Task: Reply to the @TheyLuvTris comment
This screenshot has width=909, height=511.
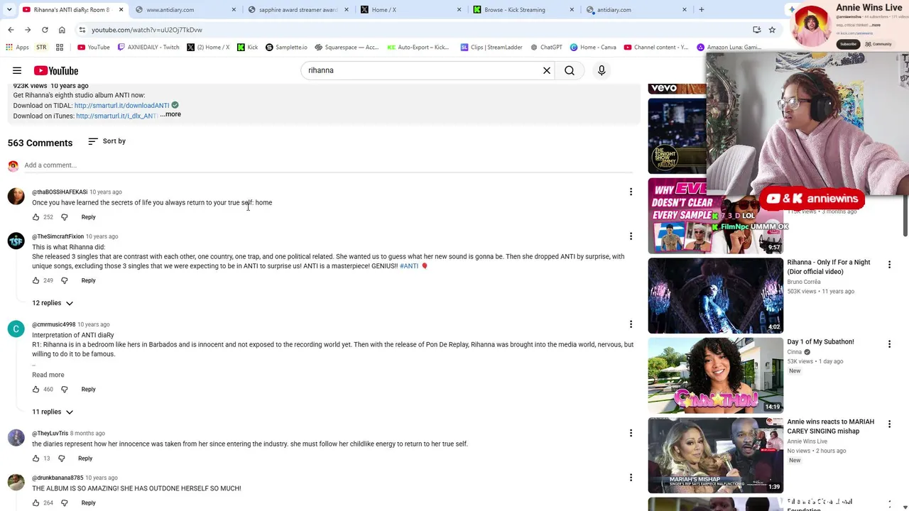Action: [85, 458]
